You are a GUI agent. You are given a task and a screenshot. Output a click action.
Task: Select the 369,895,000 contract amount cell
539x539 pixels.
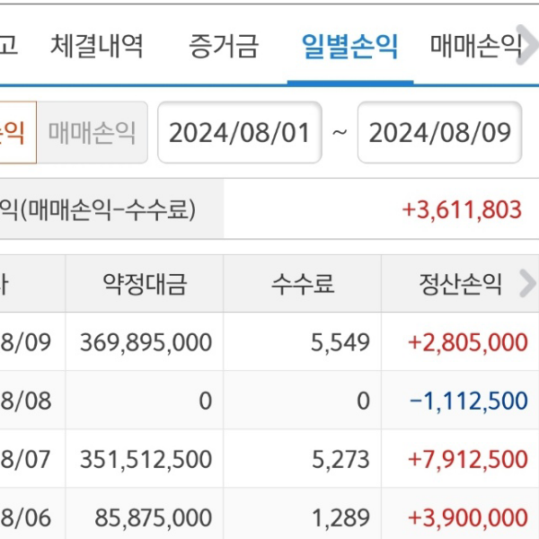pos(146,342)
